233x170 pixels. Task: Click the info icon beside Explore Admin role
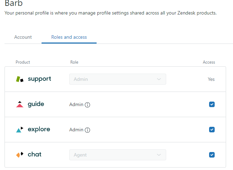(x=88, y=130)
